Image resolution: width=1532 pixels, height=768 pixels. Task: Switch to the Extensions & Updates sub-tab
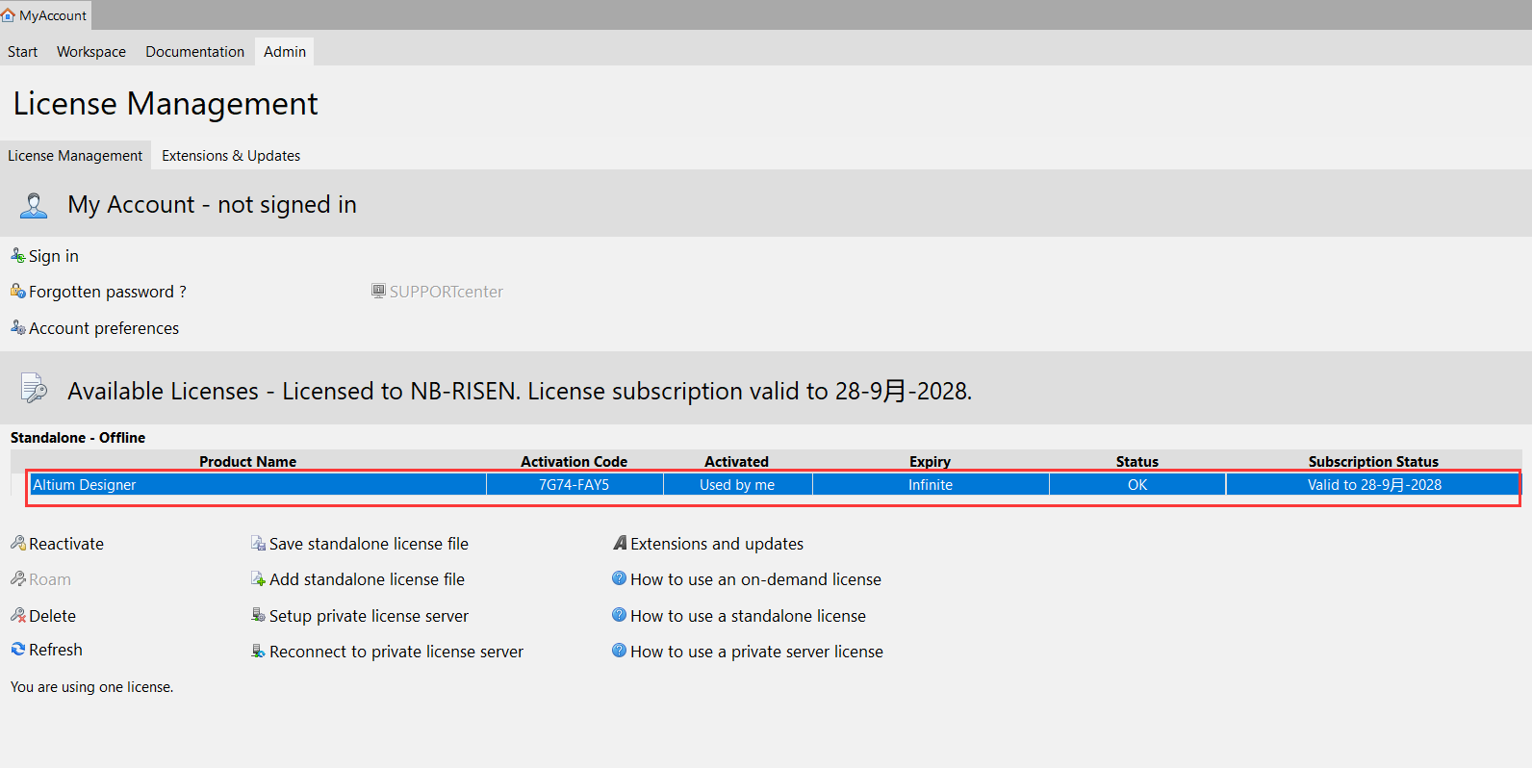point(231,156)
